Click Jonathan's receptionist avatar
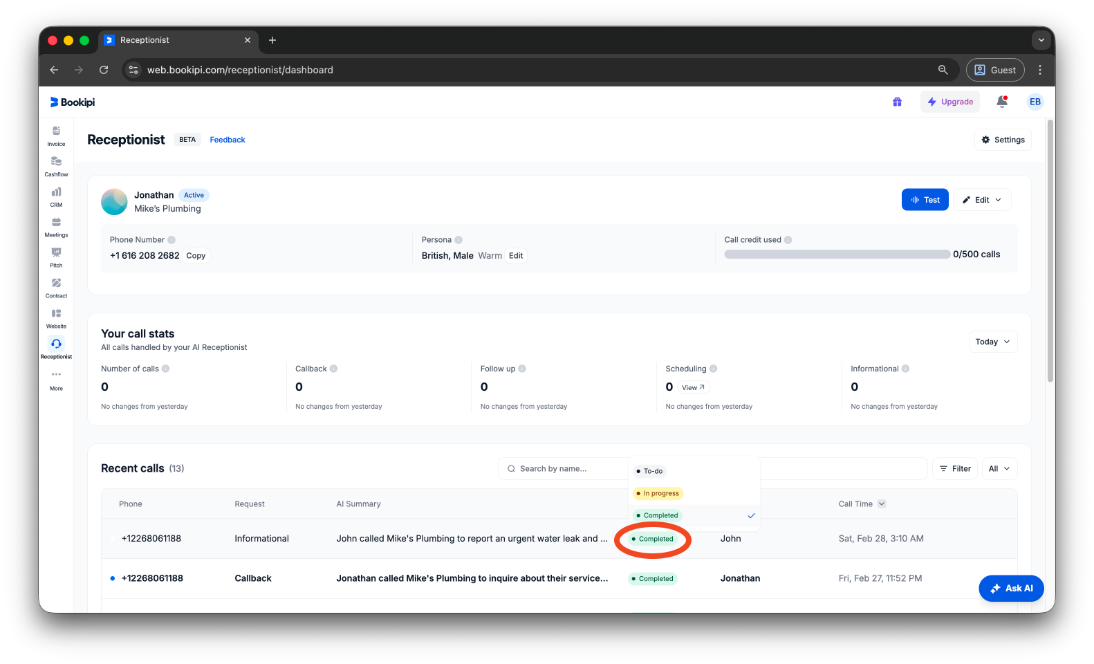Viewport: 1094px width, 664px height. pyautogui.click(x=114, y=202)
